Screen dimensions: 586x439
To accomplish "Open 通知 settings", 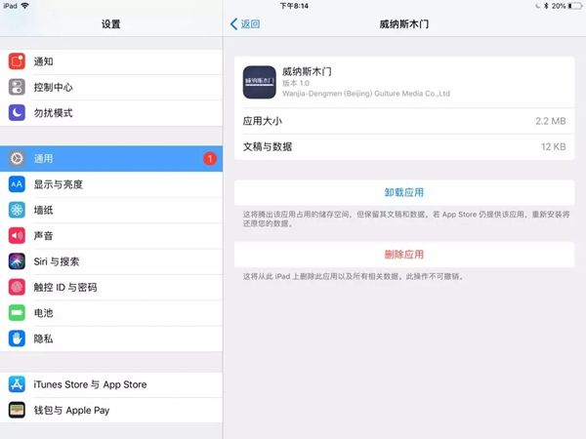I will coord(111,61).
